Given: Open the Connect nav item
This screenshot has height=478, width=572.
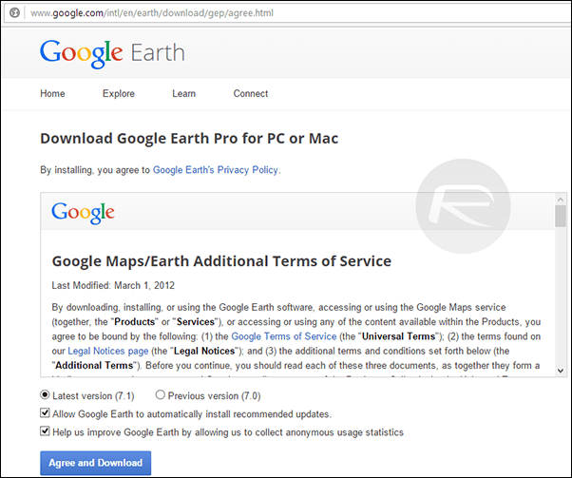Looking at the screenshot, I should point(251,94).
